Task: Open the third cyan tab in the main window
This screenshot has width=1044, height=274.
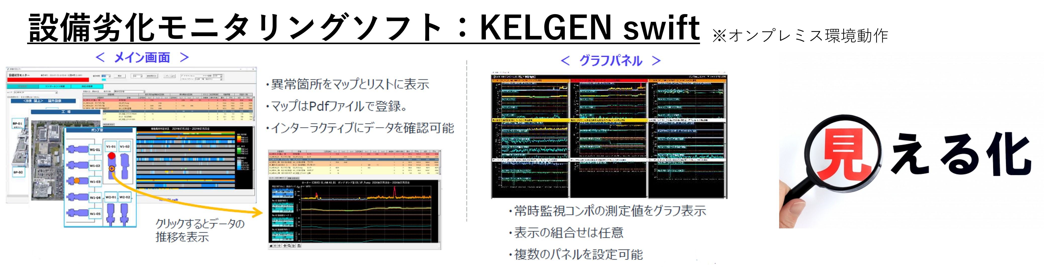Action: coord(87,86)
